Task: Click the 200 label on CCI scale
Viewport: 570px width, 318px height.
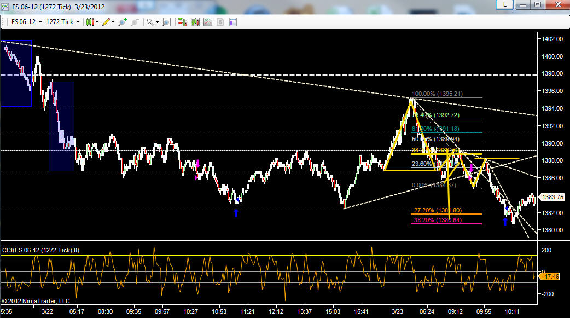Action: click(x=546, y=250)
